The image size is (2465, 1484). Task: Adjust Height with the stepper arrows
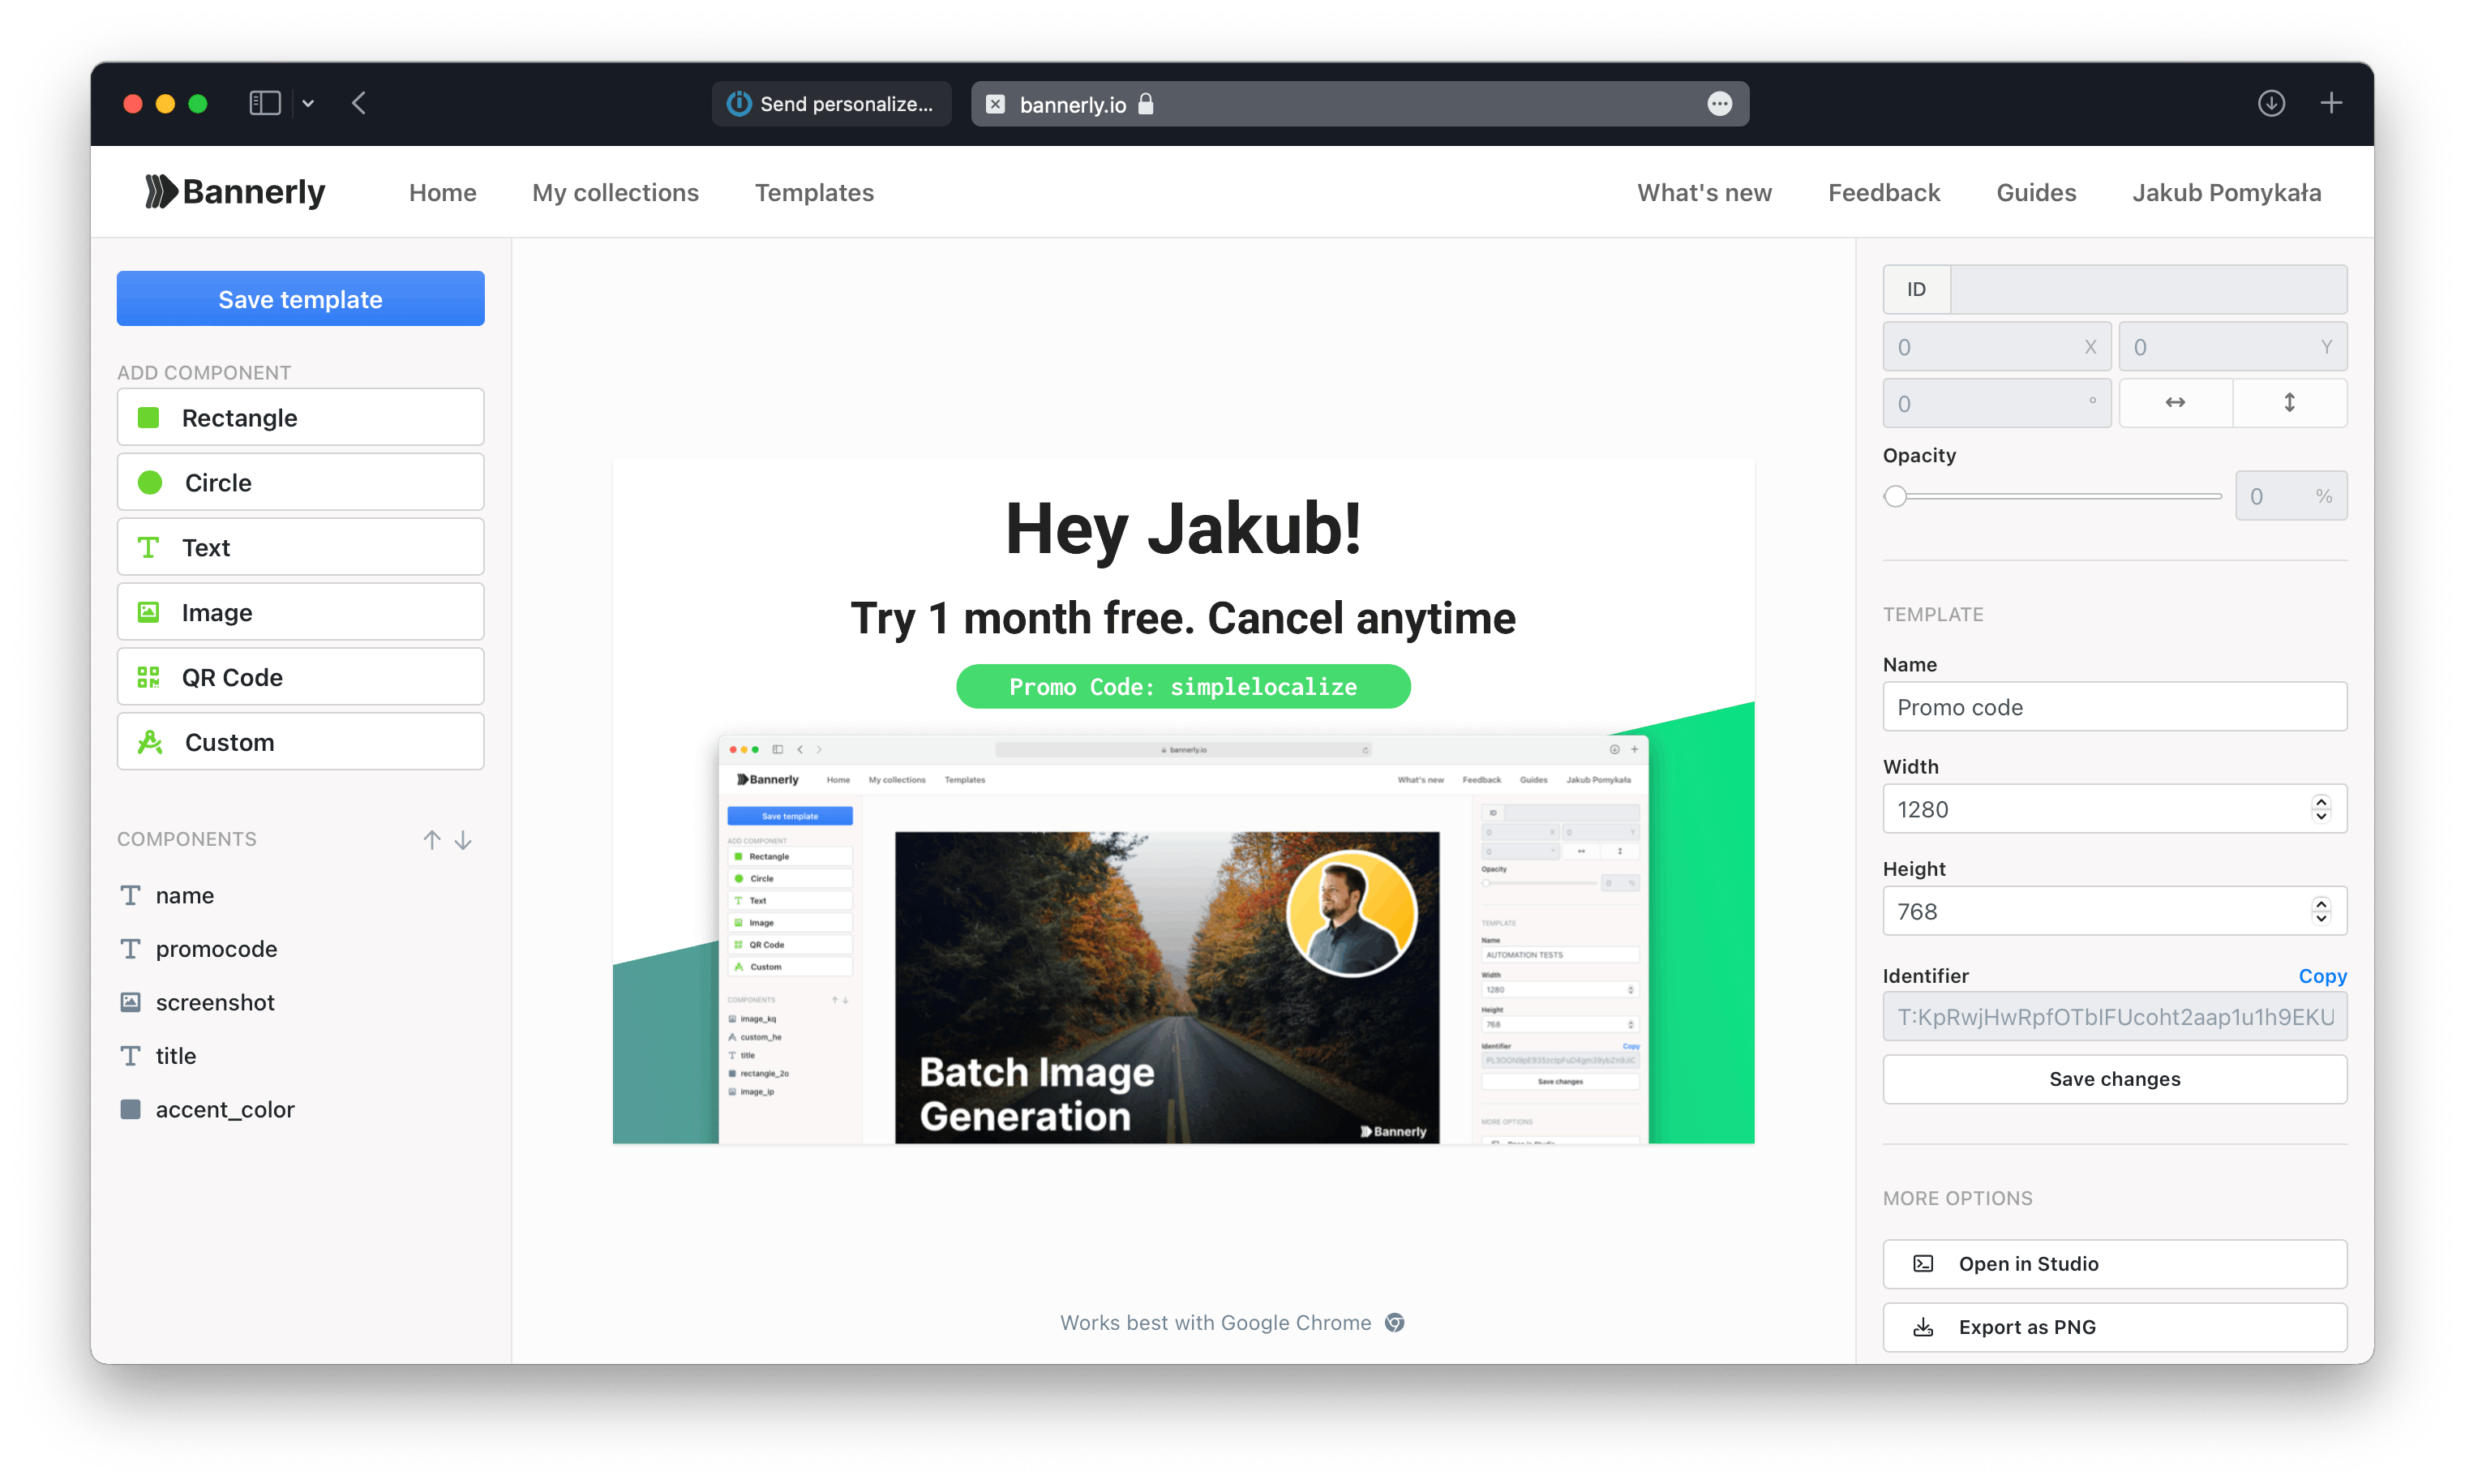coord(2320,911)
